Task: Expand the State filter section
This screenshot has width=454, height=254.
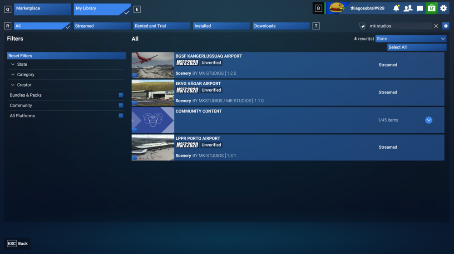Action: (x=22, y=64)
